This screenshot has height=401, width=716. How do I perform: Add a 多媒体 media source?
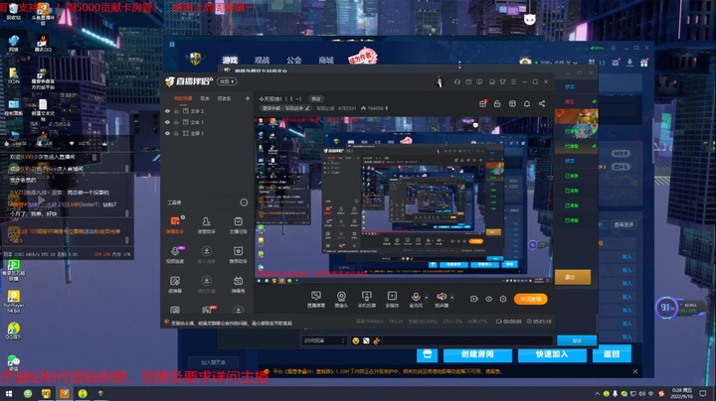click(392, 299)
